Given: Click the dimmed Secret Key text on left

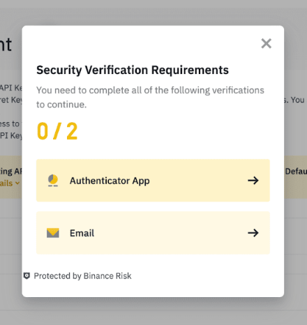Looking at the screenshot, I should coord(11,100).
